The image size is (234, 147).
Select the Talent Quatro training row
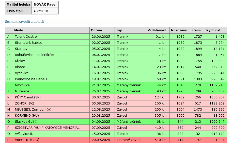tap(26, 37)
